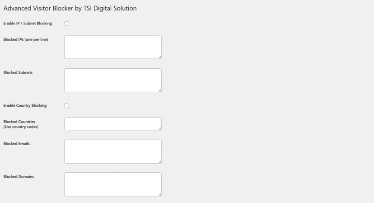This screenshot has height=203, width=374.
Task: Click resize grip of Blocked Subnets box
Action: (x=160, y=90)
